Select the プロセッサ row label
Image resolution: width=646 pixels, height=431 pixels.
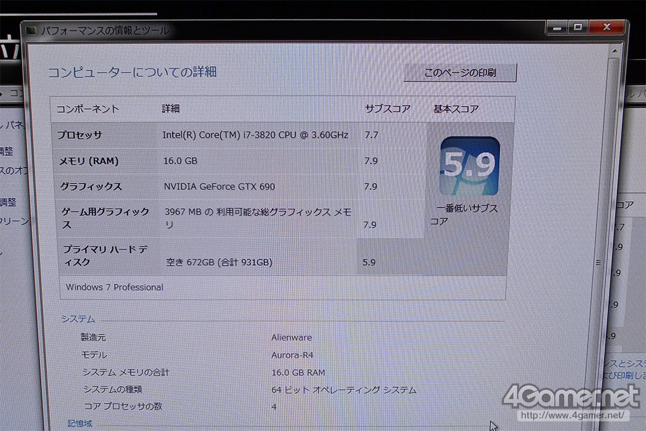(79, 135)
